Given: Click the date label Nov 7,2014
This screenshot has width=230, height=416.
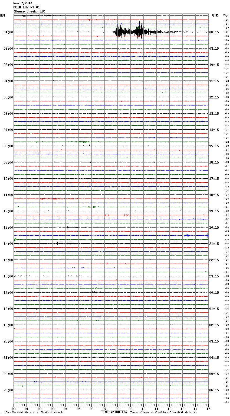Looking at the screenshot, I should pyautogui.click(x=23, y=3).
